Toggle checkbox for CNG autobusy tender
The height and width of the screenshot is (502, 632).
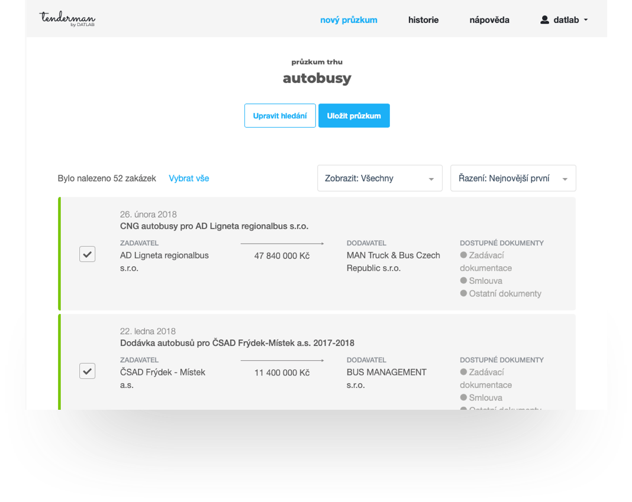coord(87,254)
